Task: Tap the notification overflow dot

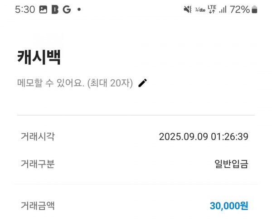Action: point(79,10)
